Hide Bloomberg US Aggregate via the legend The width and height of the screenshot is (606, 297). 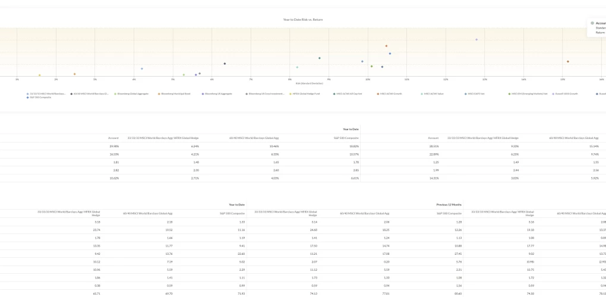(217, 94)
